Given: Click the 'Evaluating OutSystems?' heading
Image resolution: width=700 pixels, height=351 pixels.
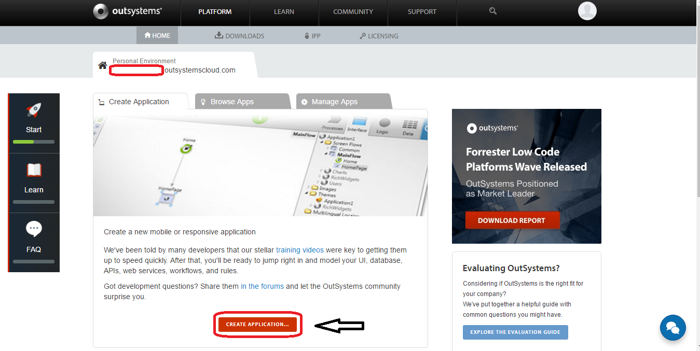Looking at the screenshot, I should tap(511, 268).
